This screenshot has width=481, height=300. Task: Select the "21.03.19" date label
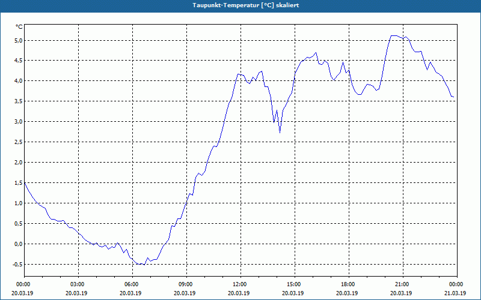pos(455,293)
